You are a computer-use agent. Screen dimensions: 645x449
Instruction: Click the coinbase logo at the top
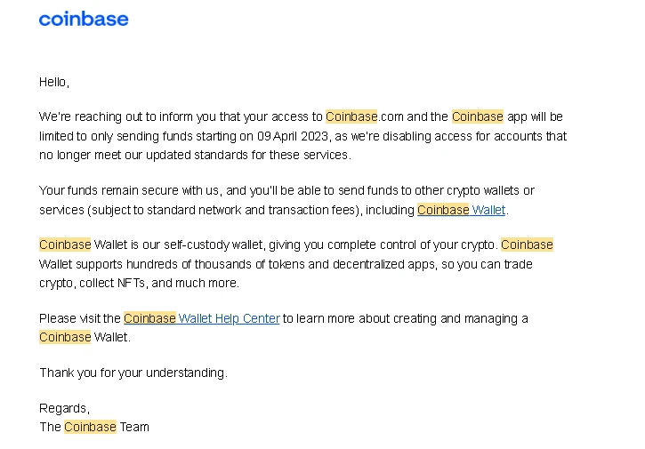coord(84,19)
